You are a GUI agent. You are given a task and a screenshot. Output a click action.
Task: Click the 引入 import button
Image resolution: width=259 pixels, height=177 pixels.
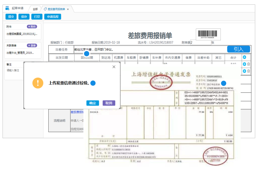(238, 49)
